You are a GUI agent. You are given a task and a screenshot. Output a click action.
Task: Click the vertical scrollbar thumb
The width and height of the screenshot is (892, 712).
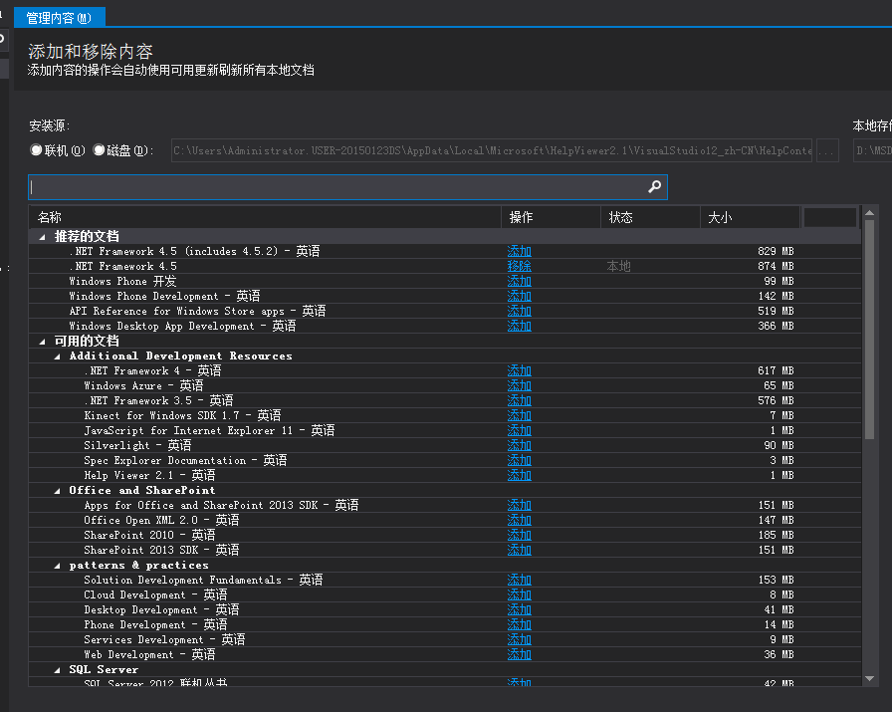[869, 329]
